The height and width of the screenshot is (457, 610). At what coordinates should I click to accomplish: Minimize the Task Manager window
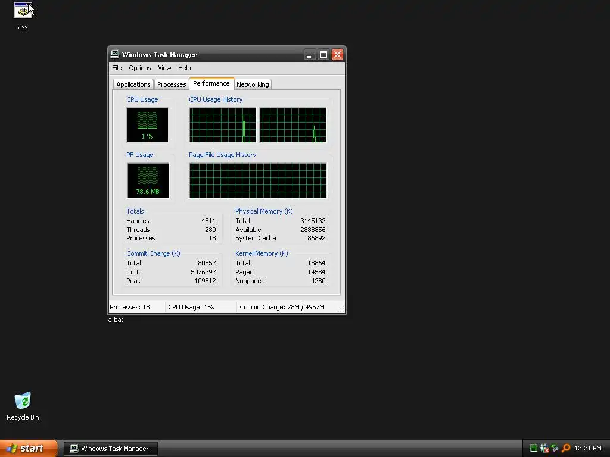coord(310,54)
